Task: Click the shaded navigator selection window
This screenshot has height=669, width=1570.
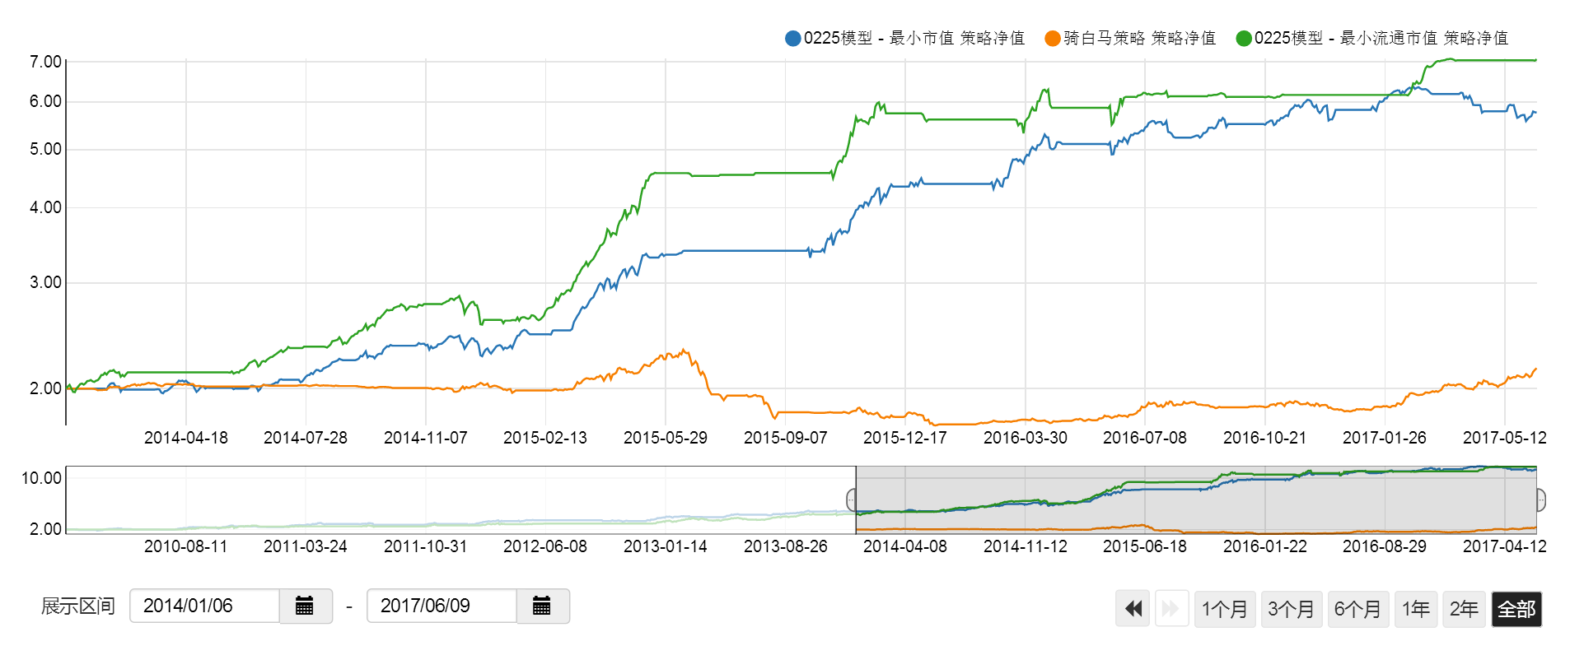Action: (1196, 499)
